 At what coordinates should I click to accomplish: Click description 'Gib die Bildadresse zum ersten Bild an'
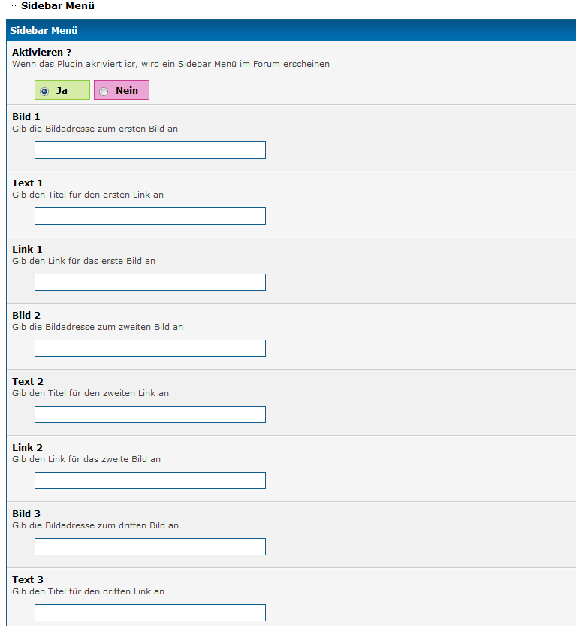pyautogui.click(x=95, y=129)
